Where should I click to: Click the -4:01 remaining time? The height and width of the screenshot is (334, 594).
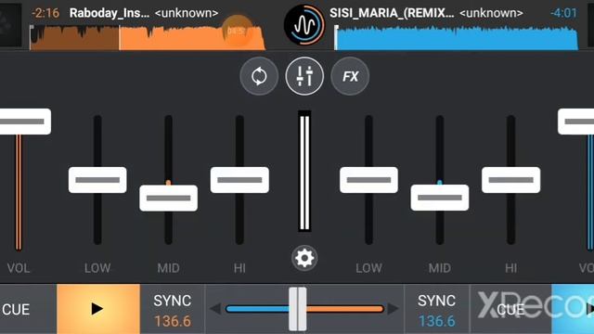(563, 13)
